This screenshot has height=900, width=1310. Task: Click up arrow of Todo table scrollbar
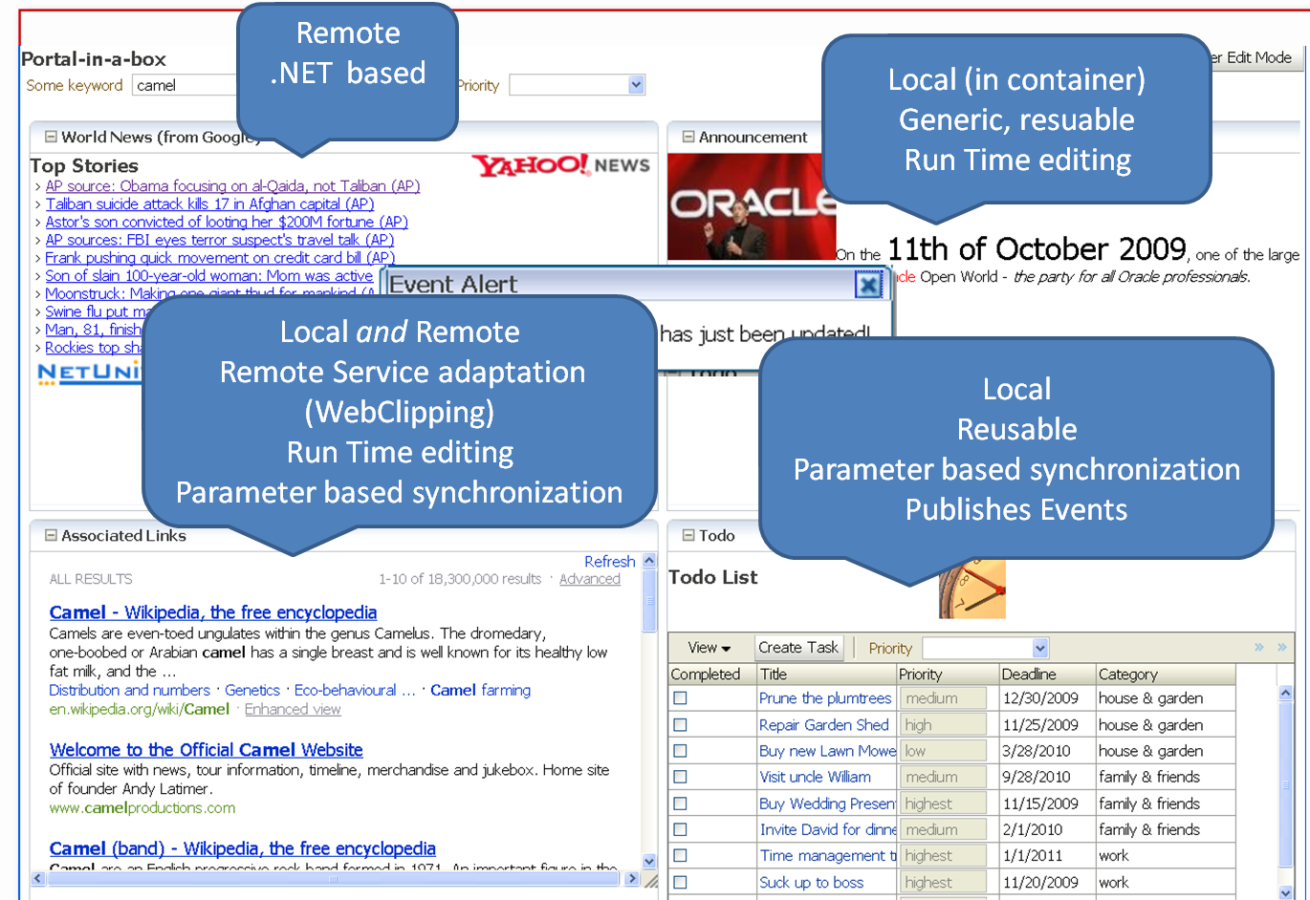(1286, 693)
